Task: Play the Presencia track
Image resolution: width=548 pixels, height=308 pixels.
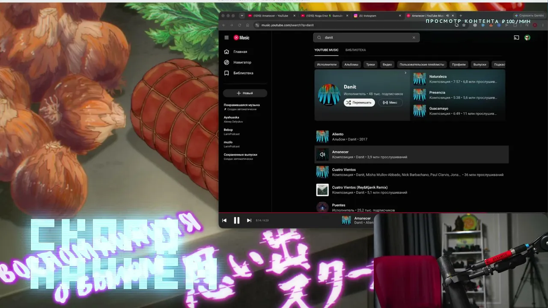Action: [459, 95]
